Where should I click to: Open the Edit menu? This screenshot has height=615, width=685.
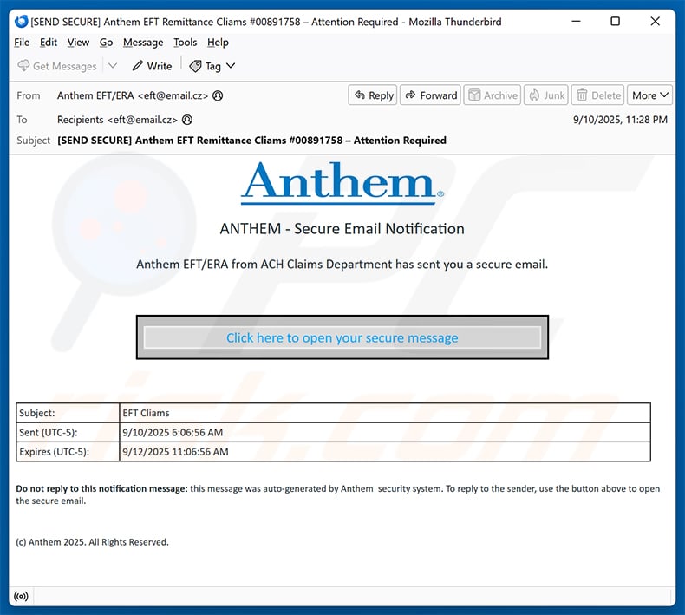(49, 43)
